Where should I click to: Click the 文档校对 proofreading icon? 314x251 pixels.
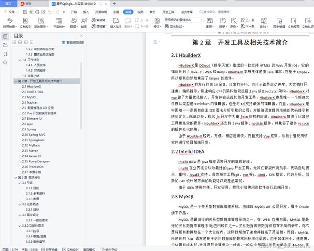[26, 23]
